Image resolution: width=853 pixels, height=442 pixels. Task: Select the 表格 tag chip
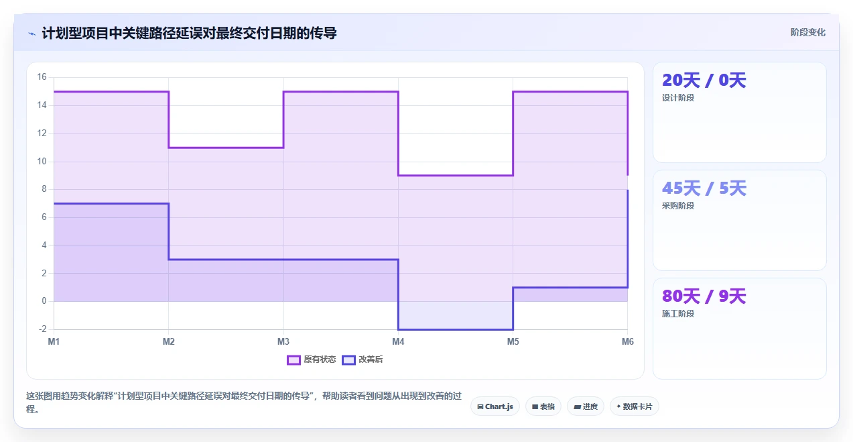coord(543,406)
